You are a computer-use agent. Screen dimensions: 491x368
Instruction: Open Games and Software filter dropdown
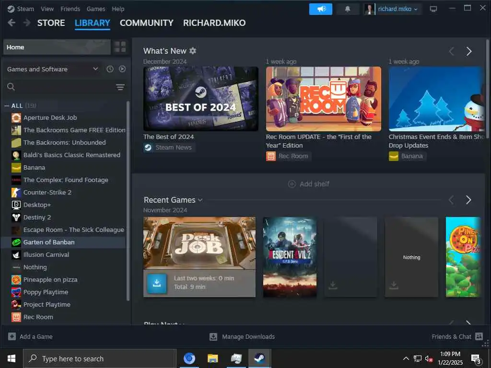53,69
